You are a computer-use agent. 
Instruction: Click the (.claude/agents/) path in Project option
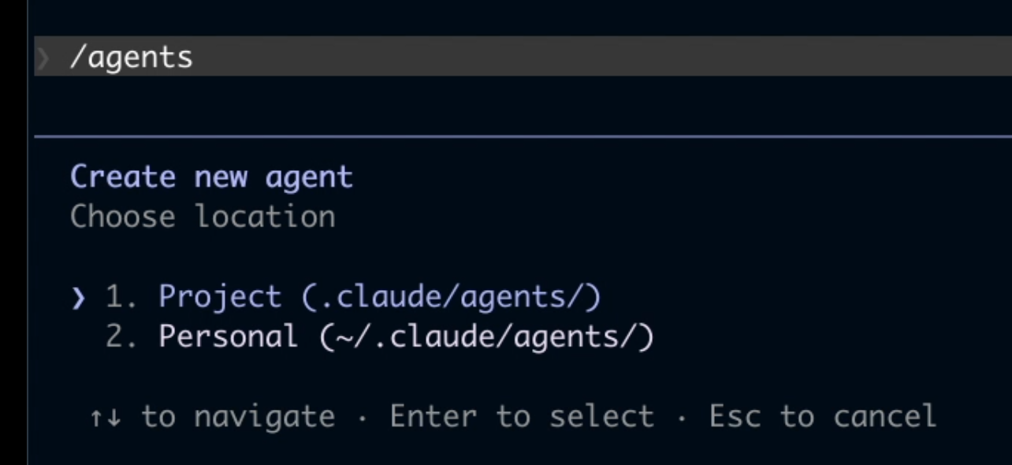coord(451,297)
